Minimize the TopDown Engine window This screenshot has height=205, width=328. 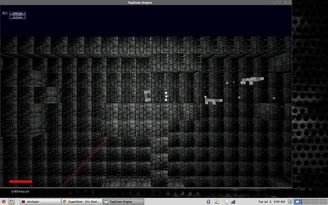pos(276,2)
